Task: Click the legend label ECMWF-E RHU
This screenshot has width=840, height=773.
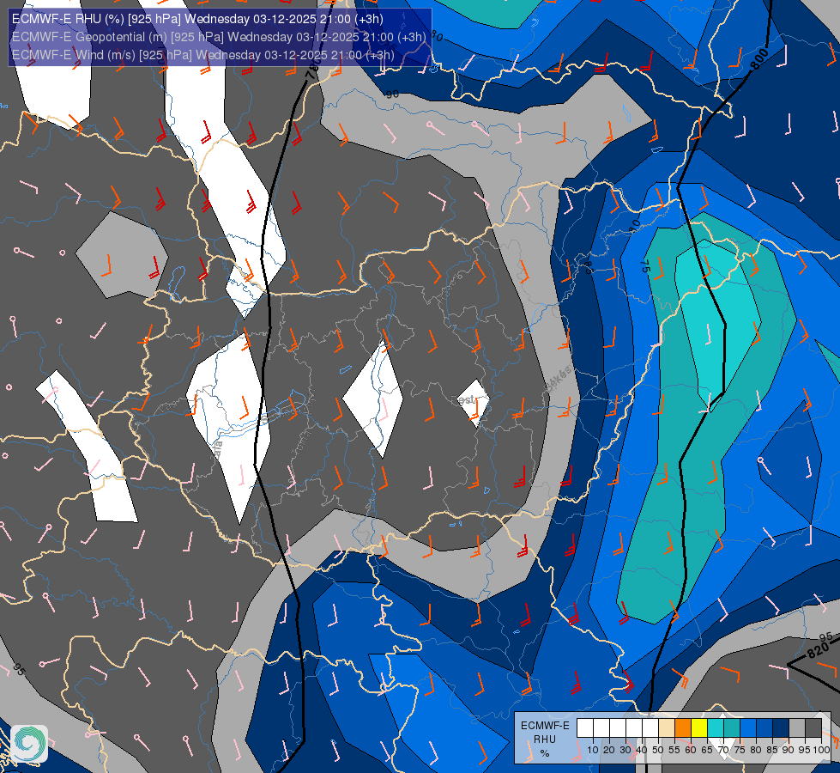Action: pos(545,733)
